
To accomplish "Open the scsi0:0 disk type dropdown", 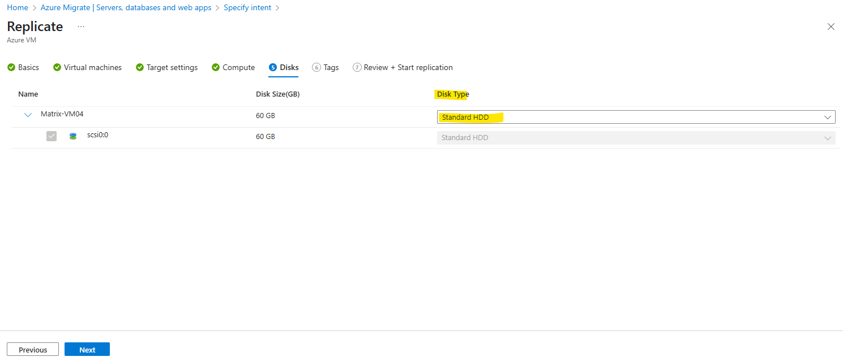I will (636, 137).
